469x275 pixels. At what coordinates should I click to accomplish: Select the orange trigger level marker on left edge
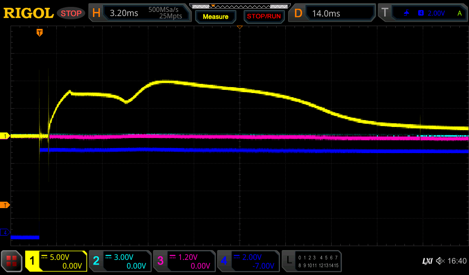click(x=5, y=205)
